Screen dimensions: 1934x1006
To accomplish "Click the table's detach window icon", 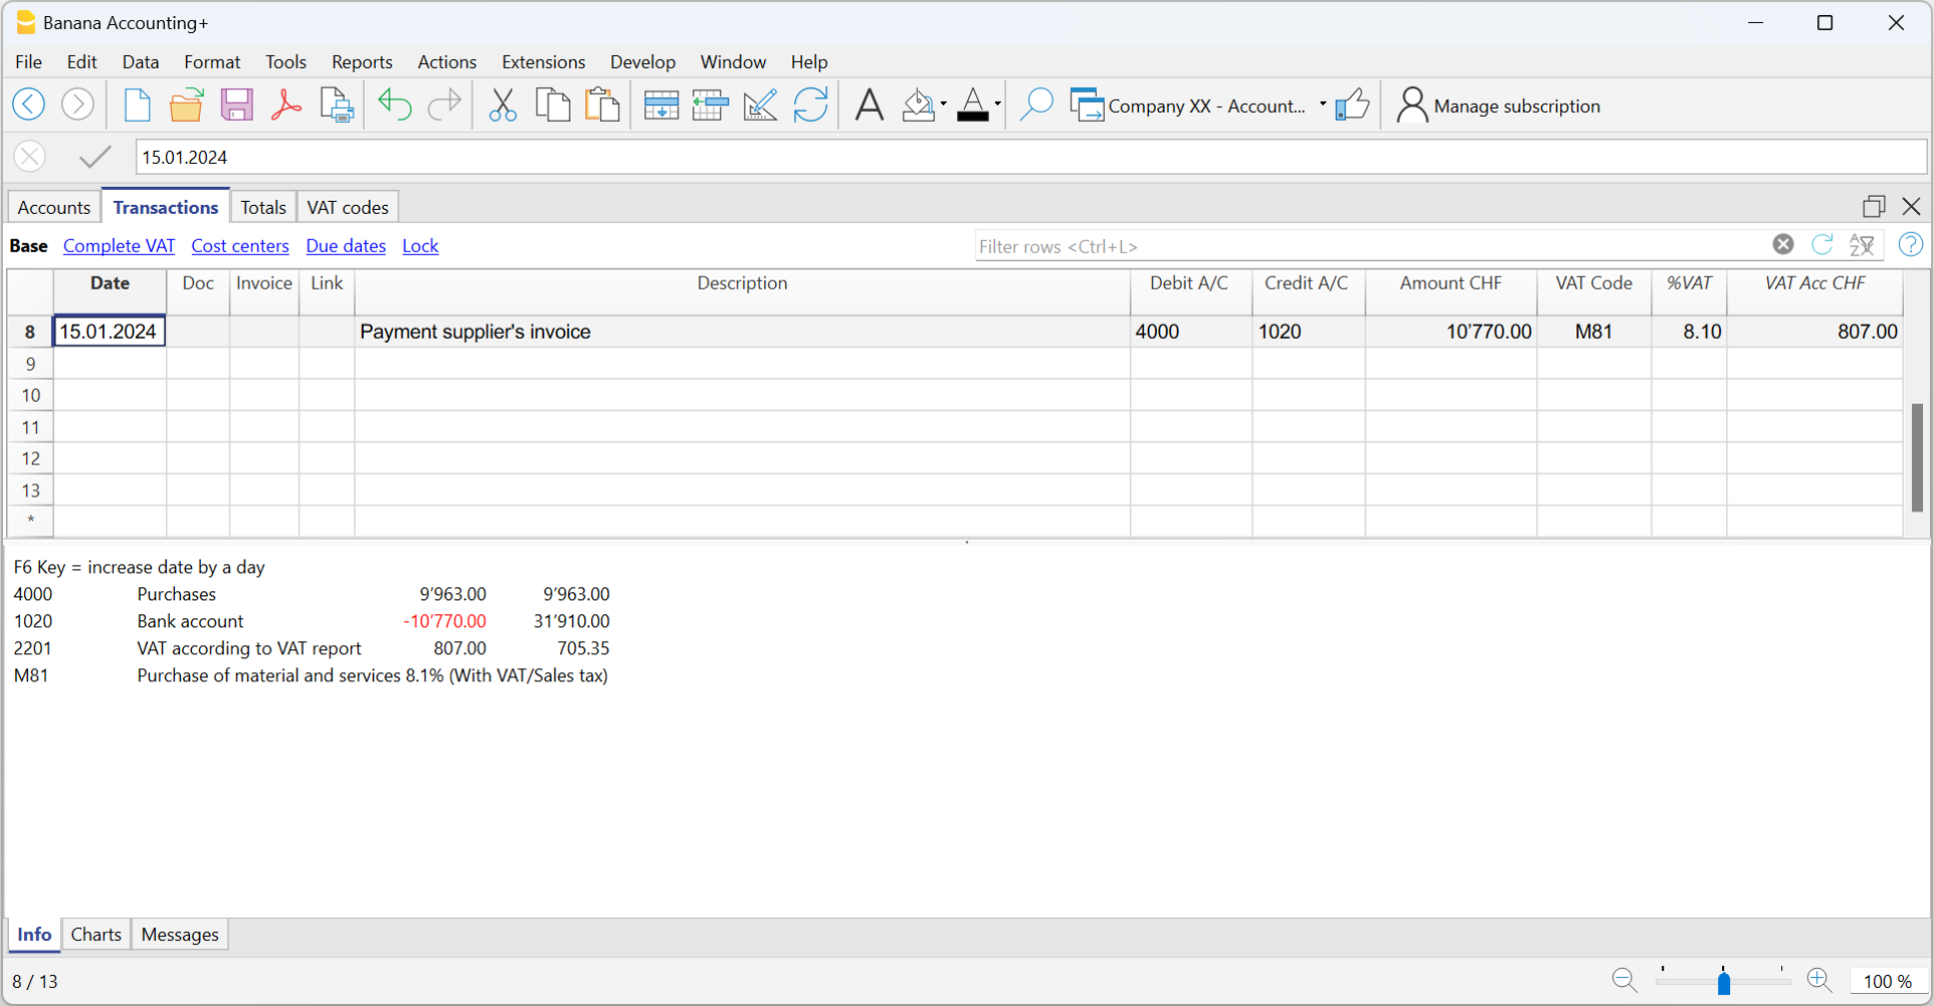I will point(1874,206).
